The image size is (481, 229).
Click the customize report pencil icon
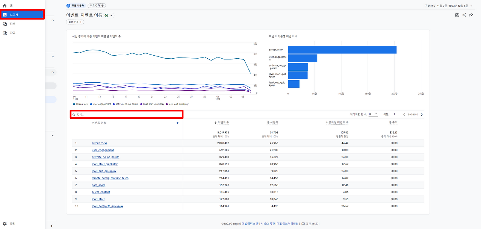point(457,15)
